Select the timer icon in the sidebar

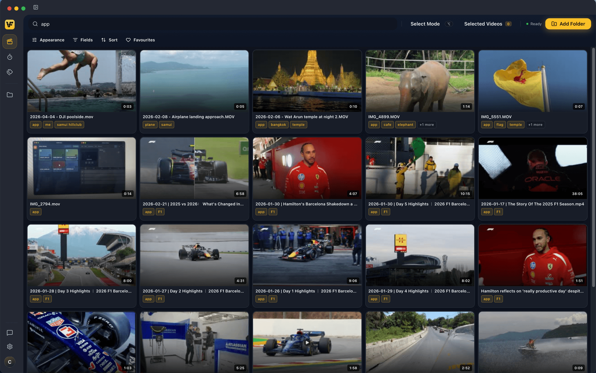tap(10, 57)
